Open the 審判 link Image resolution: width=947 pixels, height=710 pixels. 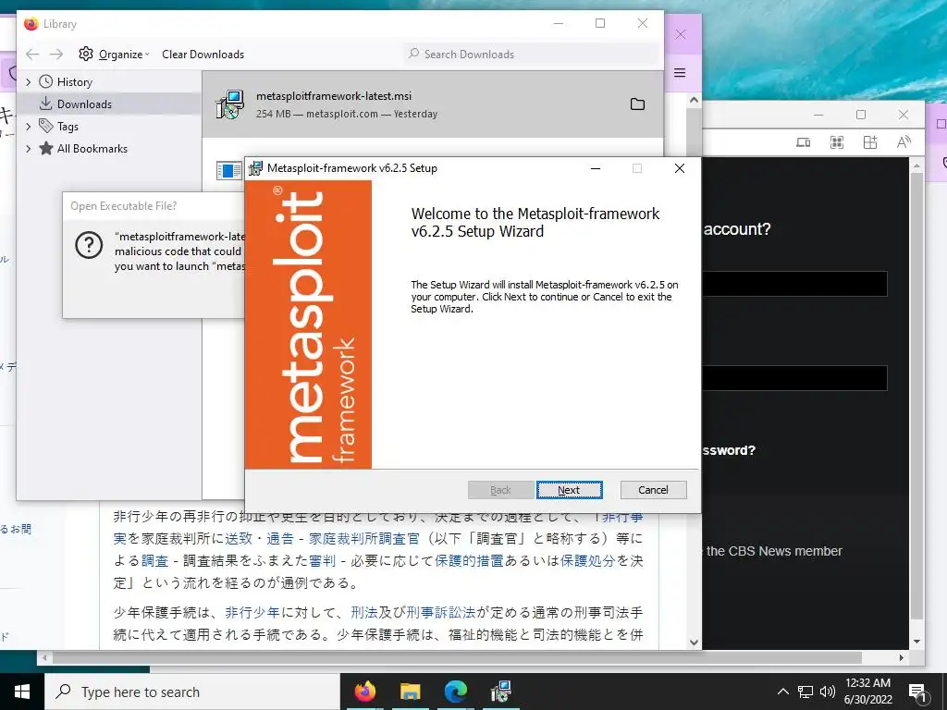click(322, 561)
